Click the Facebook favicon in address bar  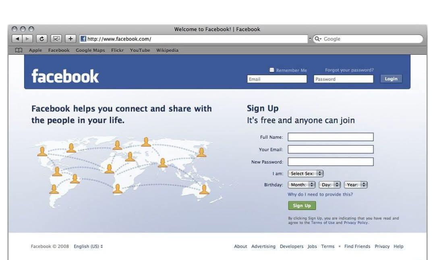83,39
